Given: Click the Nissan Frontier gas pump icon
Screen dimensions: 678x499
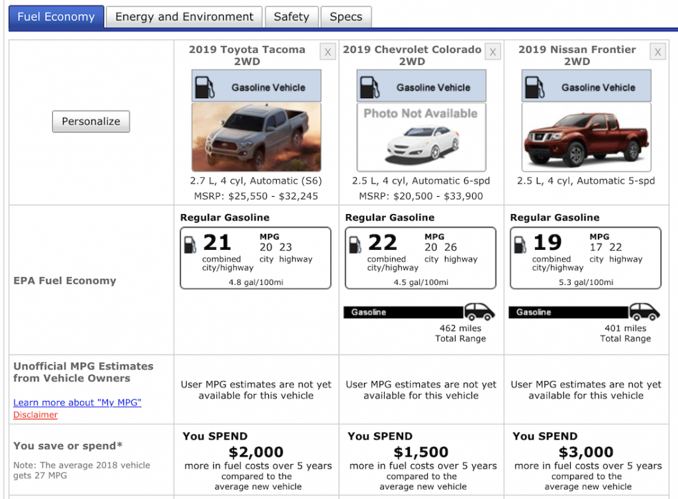Looking at the screenshot, I should tap(534, 87).
